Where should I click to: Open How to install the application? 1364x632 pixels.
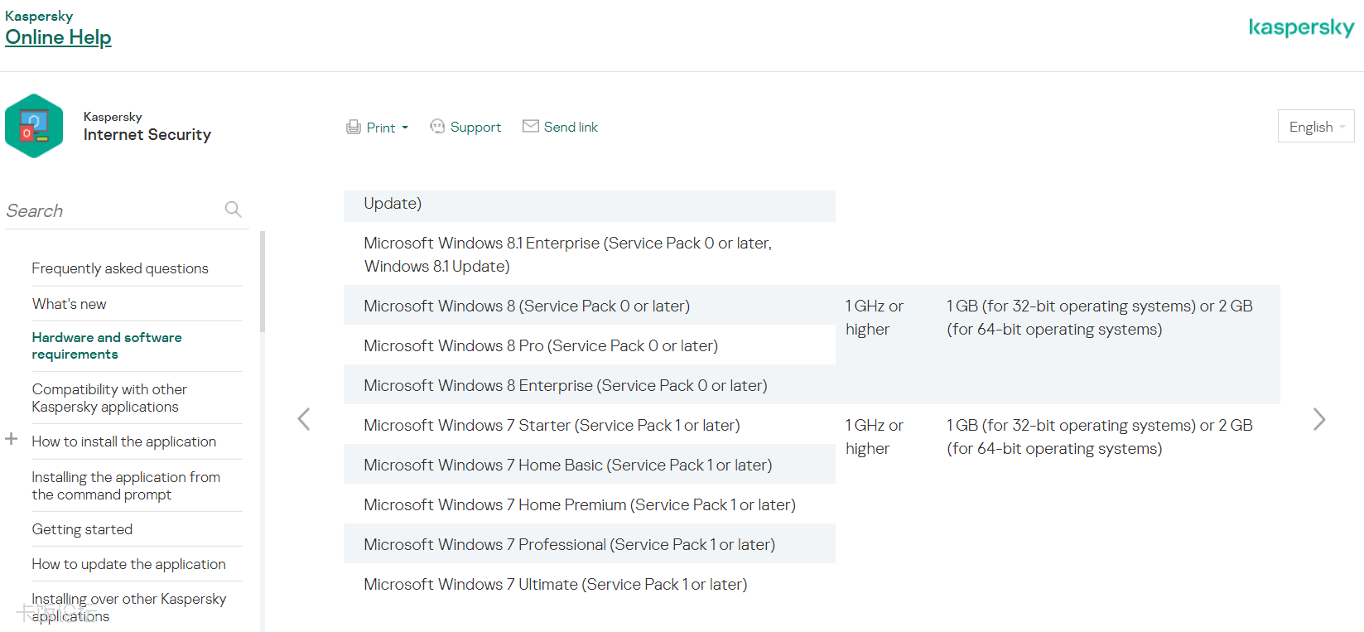click(124, 441)
